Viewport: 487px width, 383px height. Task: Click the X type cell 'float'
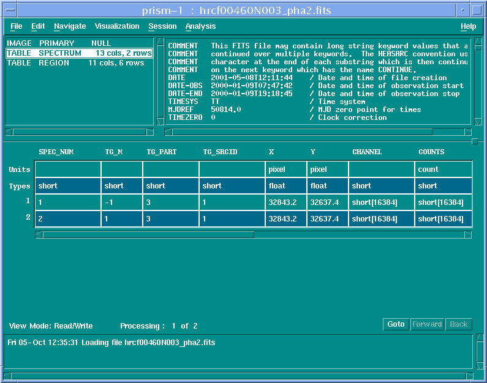tap(286, 186)
